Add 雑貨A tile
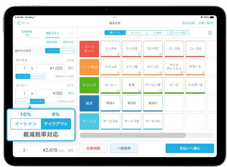The width and height of the screenshot is (227, 167). [x=110, y=103]
